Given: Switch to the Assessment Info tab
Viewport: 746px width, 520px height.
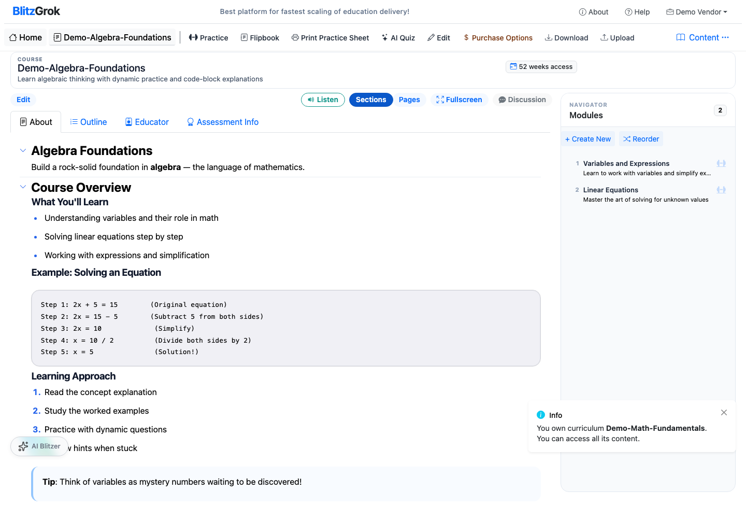Looking at the screenshot, I should point(223,122).
